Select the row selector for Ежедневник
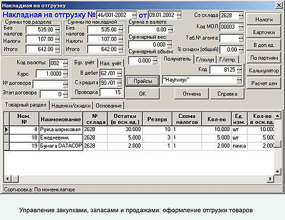This screenshot has width=285, height=220. tap(6, 138)
